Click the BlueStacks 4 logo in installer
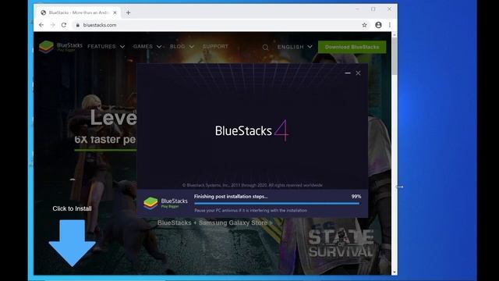This screenshot has width=499, height=281. coord(252,130)
